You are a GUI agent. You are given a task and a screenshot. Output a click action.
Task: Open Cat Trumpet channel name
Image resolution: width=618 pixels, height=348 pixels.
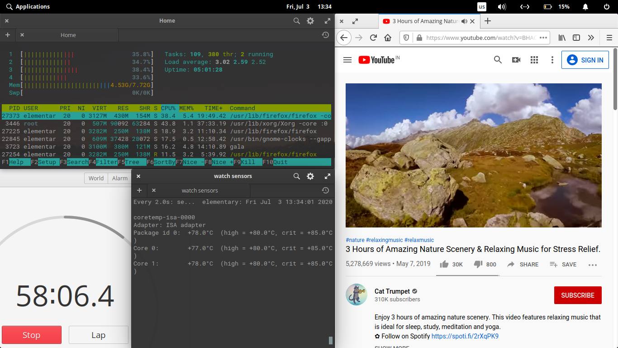coord(392,291)
